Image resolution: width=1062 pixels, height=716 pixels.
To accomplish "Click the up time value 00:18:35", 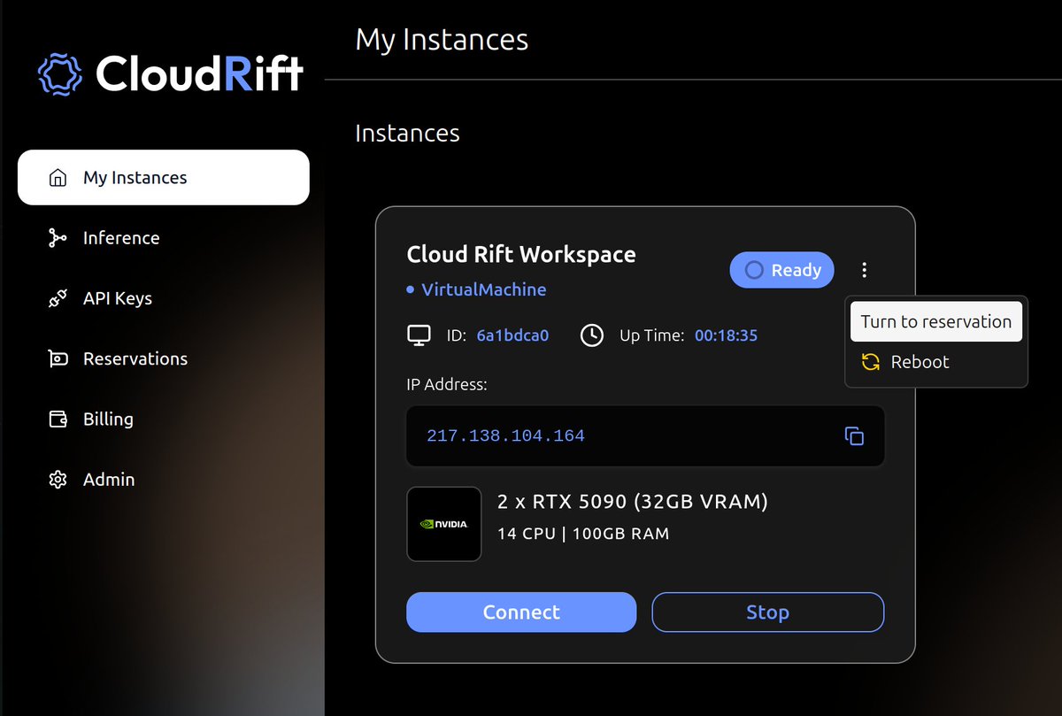I will (726, 335).
